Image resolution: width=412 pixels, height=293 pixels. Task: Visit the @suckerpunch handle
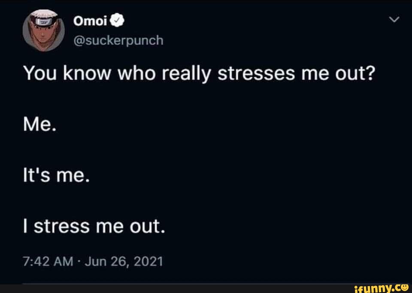click(118, 40)
